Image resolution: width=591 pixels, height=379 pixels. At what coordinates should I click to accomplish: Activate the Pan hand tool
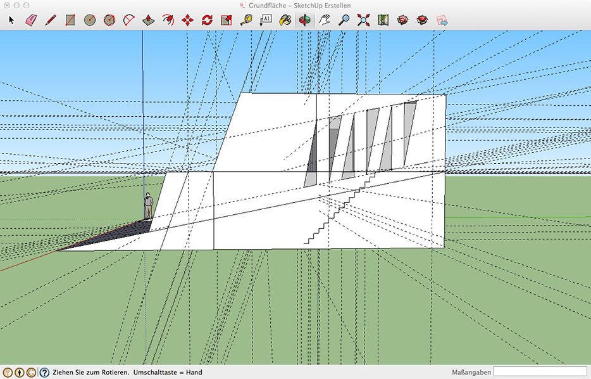click(324, 20)
